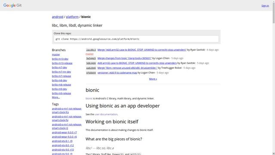This screenshot has width=275, height=155.
Task: Open the Sign in link
Action: pyautogui.click(x=265, y=6)
